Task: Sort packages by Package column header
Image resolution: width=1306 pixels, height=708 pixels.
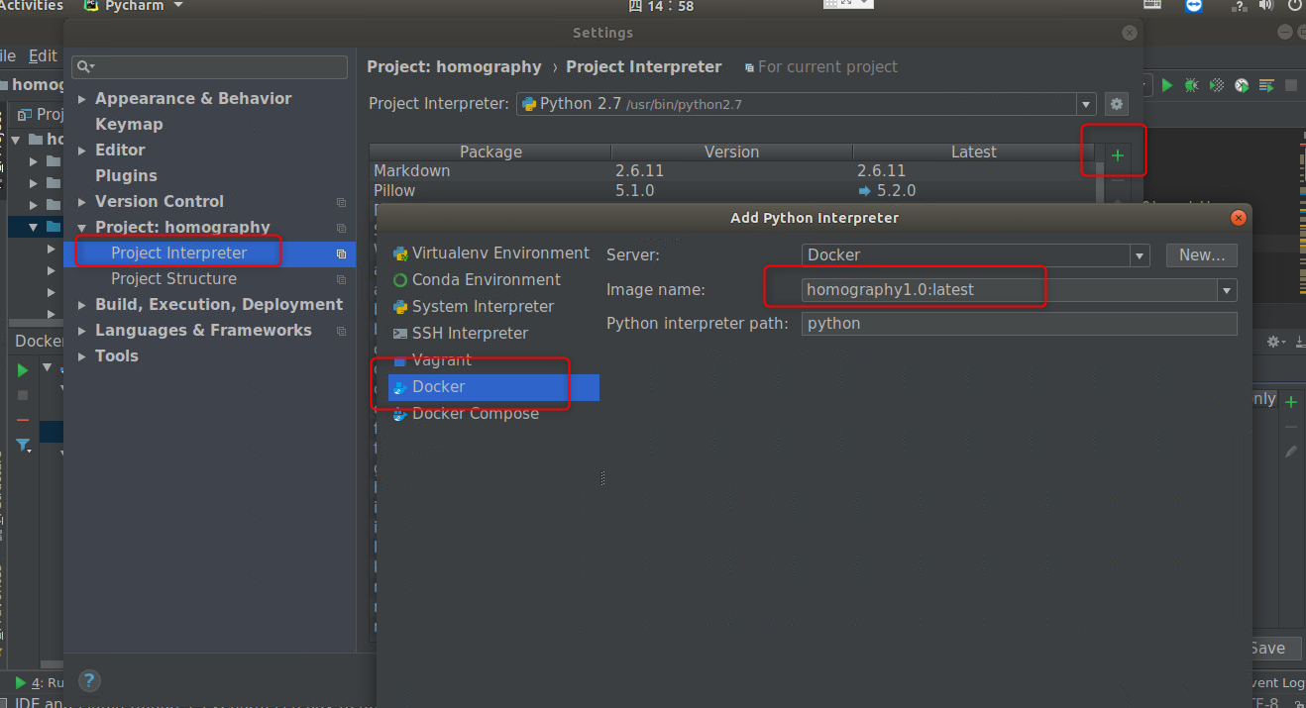Action: point(490,152)
